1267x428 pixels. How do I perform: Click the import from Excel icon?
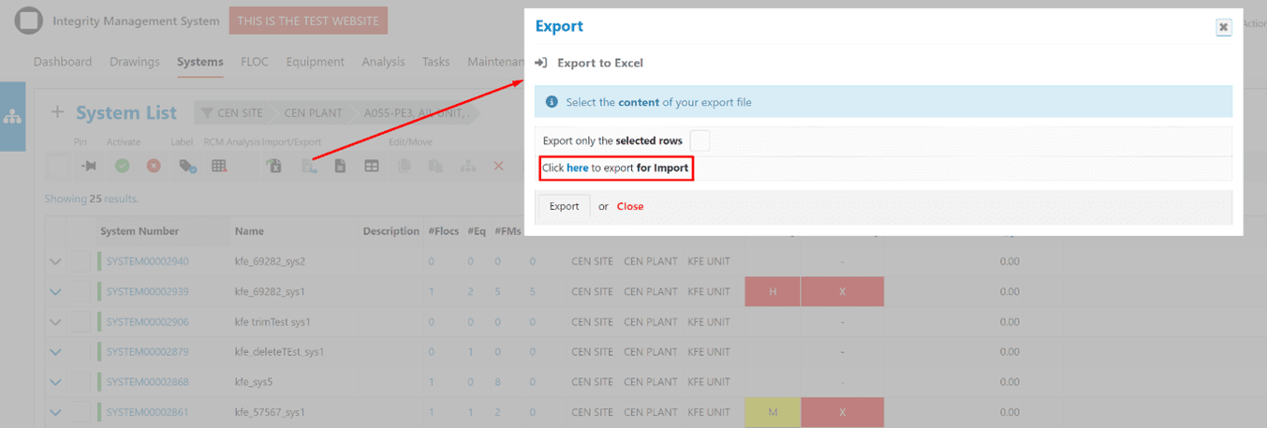click(274, 166)
